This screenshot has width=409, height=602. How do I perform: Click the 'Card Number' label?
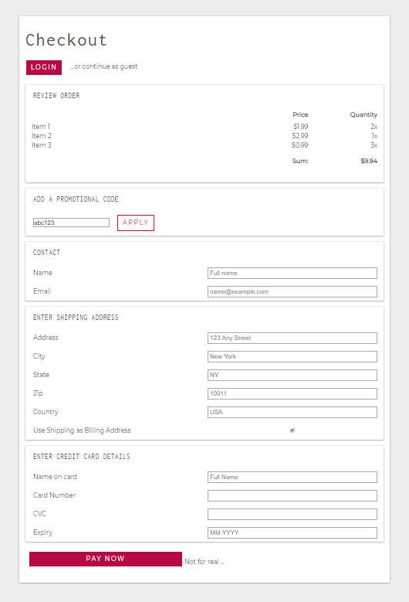click(55, 495)
